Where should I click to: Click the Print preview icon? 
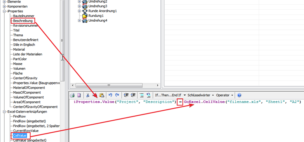tap(79, 95)
